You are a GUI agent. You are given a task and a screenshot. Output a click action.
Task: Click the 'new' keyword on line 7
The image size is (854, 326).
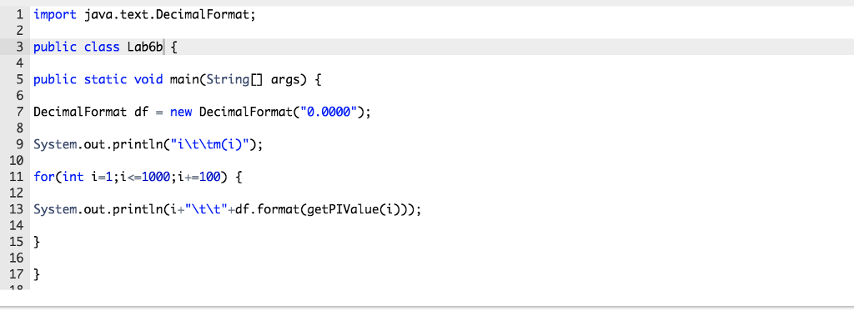[x=181, y=113]
